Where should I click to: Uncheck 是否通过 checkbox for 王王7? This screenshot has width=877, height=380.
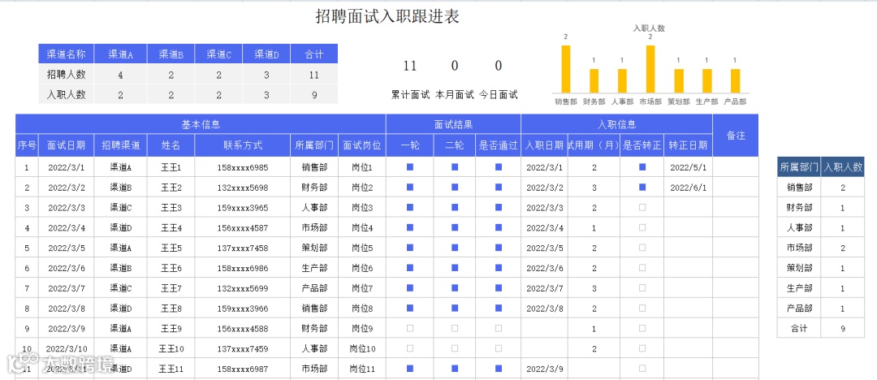click(499, 288)
